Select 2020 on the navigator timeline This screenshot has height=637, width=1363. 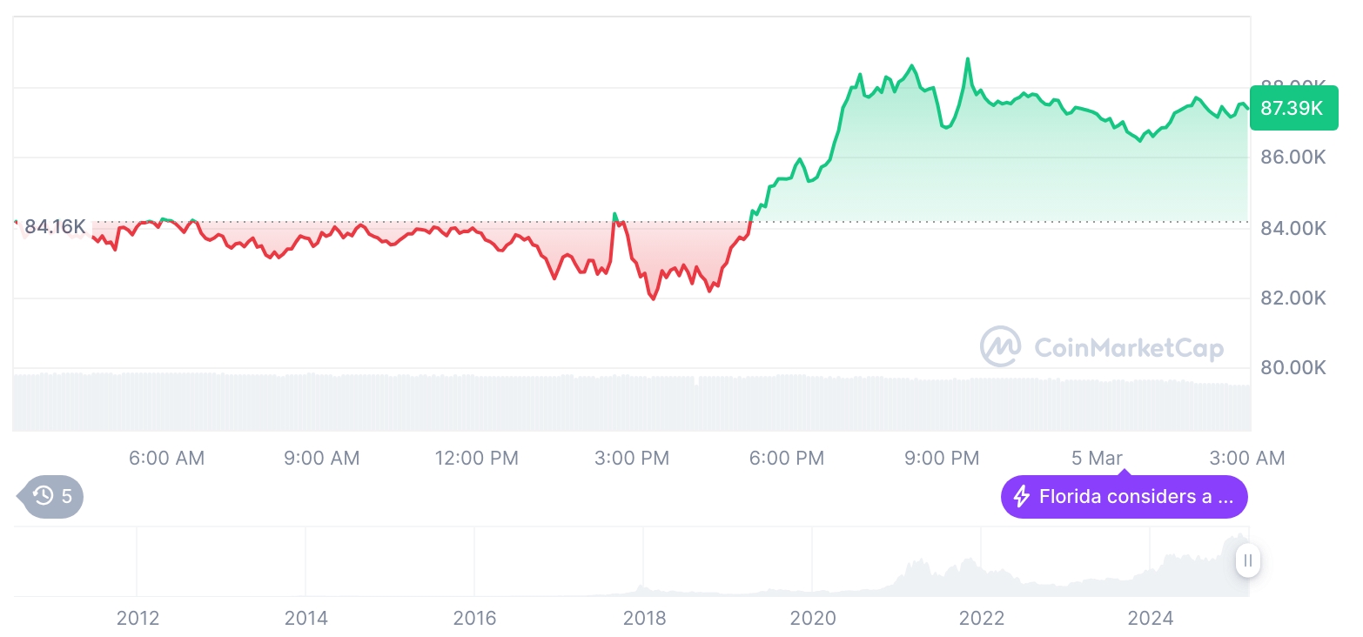pyautogui.click(x=813, y=618)
